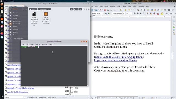Open Other Locations in file manager sidebar
The height and width of the screenshot is (99, 176).
click(x=18, y=38)
